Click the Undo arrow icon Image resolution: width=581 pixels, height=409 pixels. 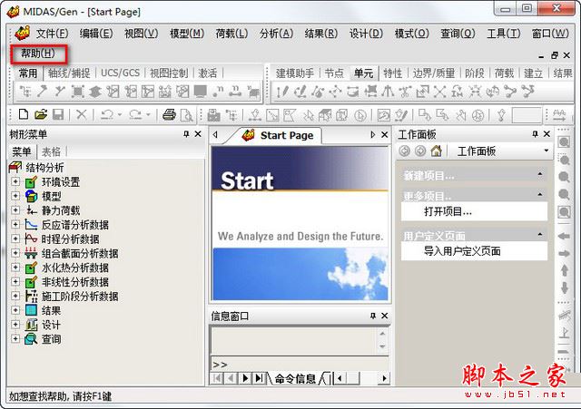[107, 114]
